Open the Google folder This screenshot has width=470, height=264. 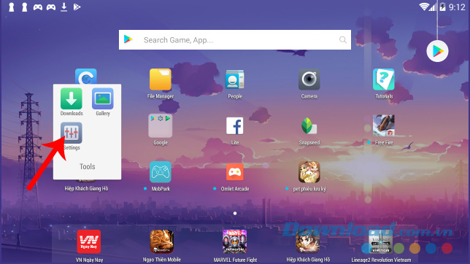161,126
